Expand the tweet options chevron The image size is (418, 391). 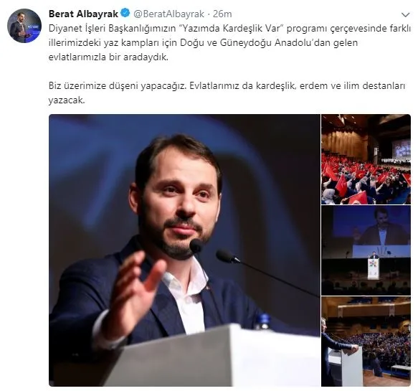click(406, 15)
